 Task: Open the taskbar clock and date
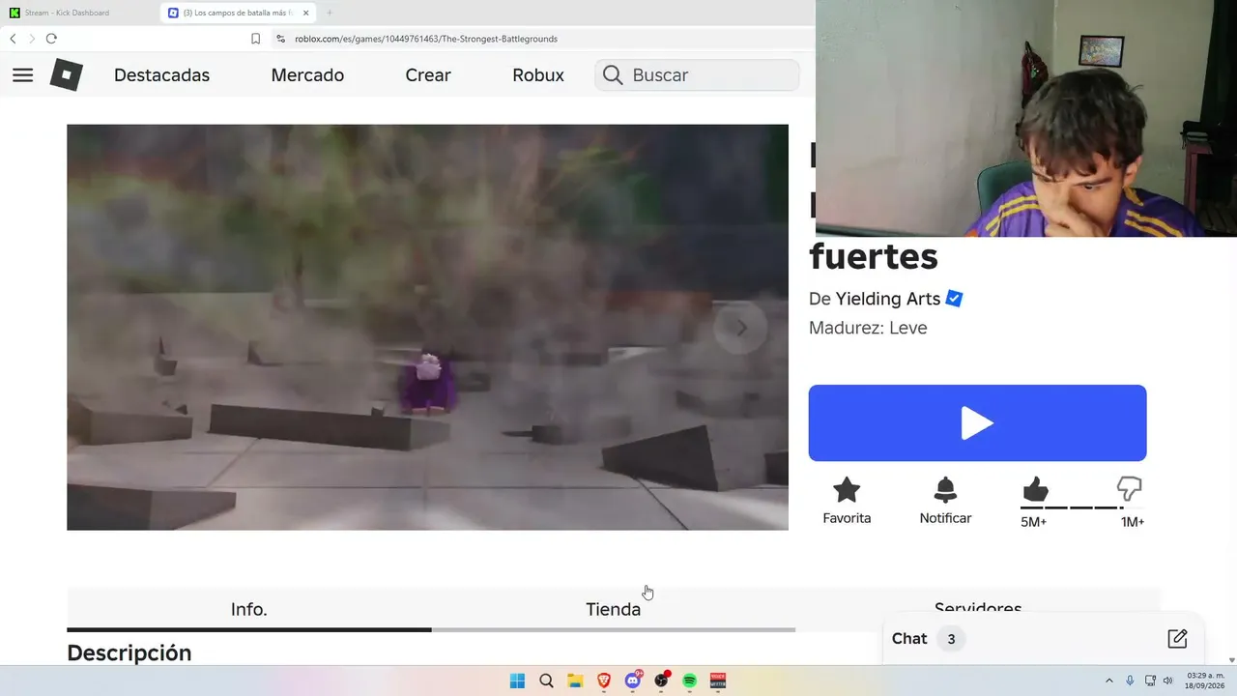[1205, 681]
